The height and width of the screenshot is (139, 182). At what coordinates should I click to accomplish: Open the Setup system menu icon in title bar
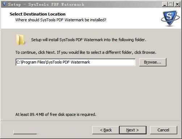[x=4, y=4]
